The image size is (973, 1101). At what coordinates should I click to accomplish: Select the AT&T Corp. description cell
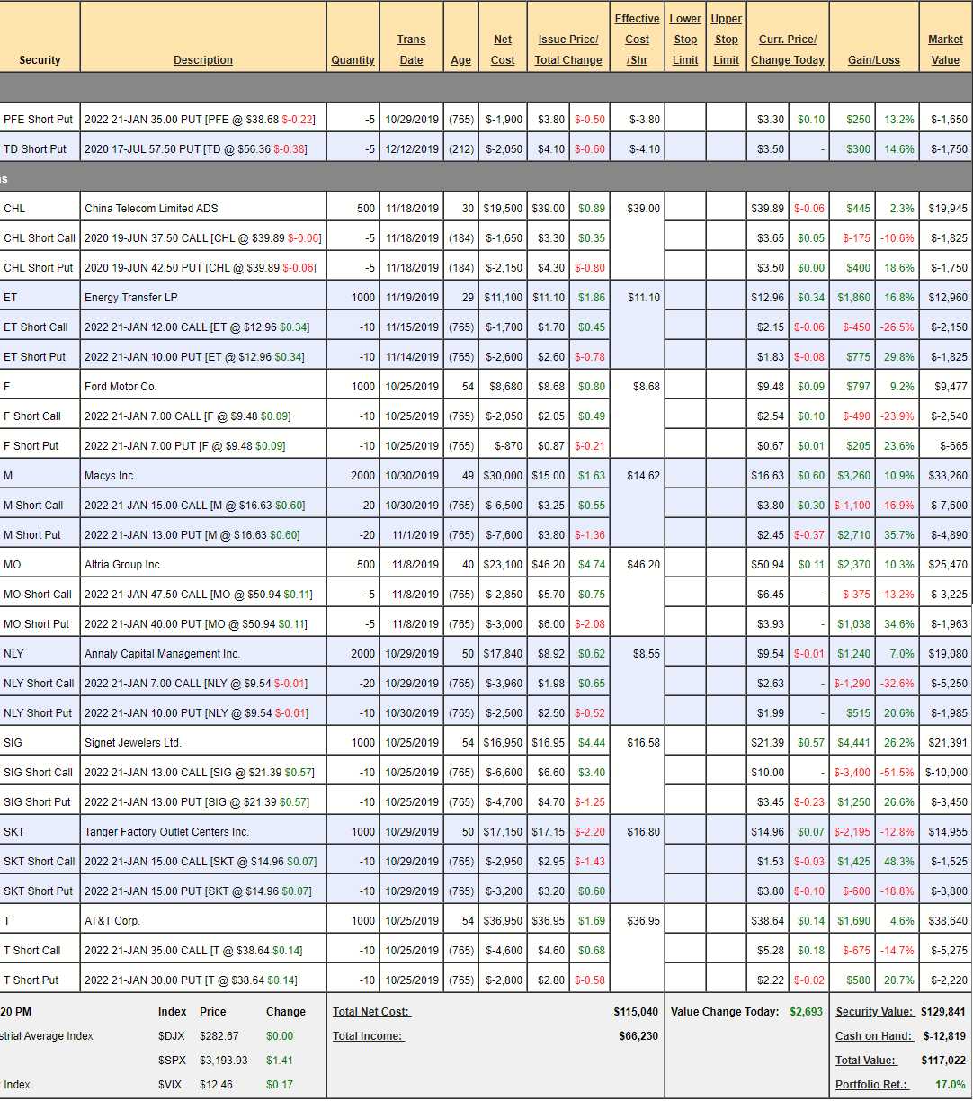(x=112, y=921)
